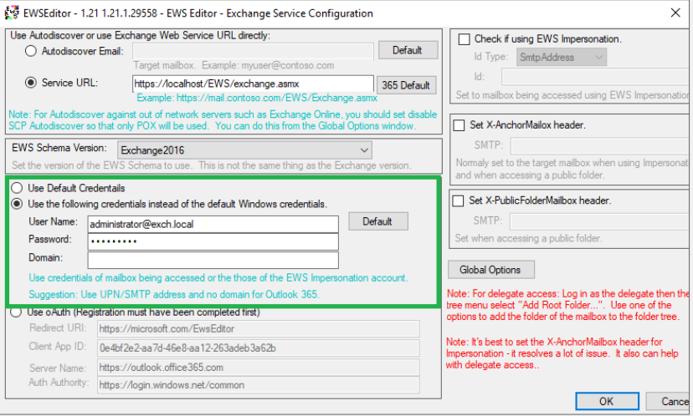
Task: Tick the Set X-PublicFolderMailbox header checkbox
Action: [459, 200]
